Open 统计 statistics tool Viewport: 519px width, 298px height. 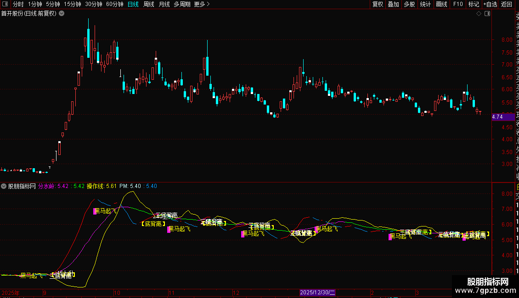pyautogui.click(x=425, y=4)
